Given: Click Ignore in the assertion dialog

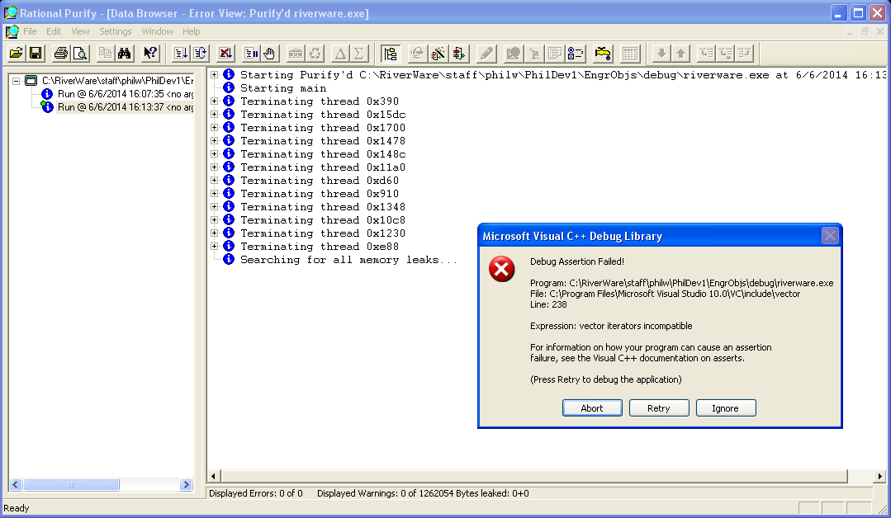Looking at the screenshot, I should pos(726,408).
